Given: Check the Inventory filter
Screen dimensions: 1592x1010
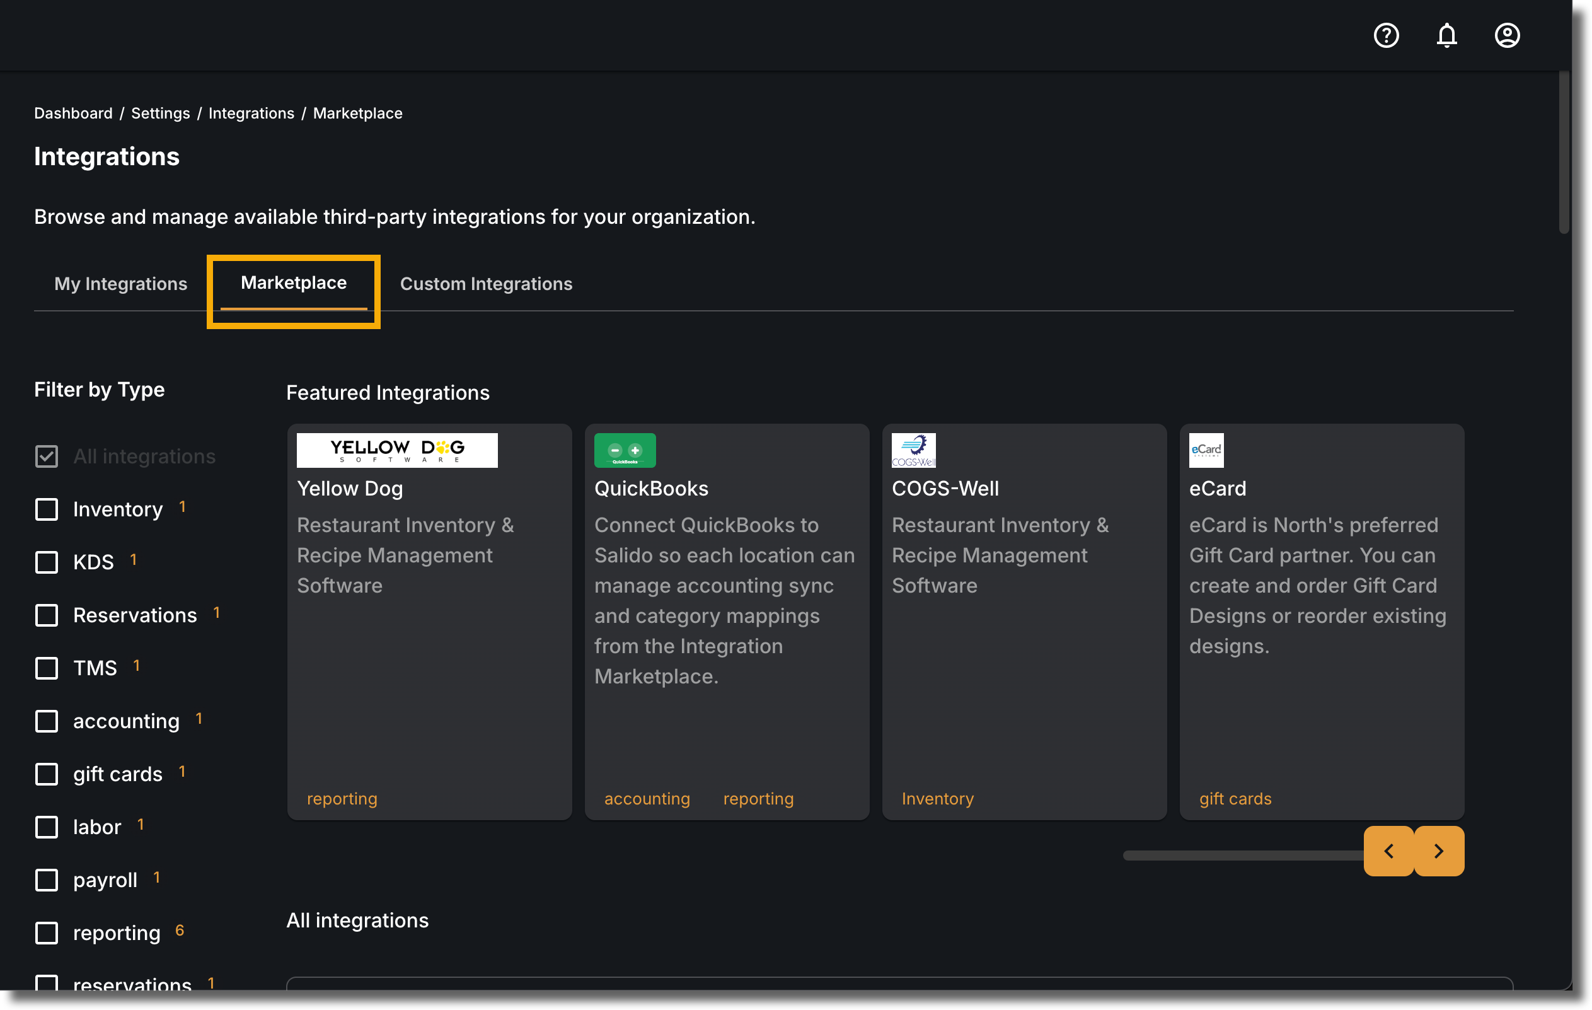Looking at the screenshot, I should point(46,509).
